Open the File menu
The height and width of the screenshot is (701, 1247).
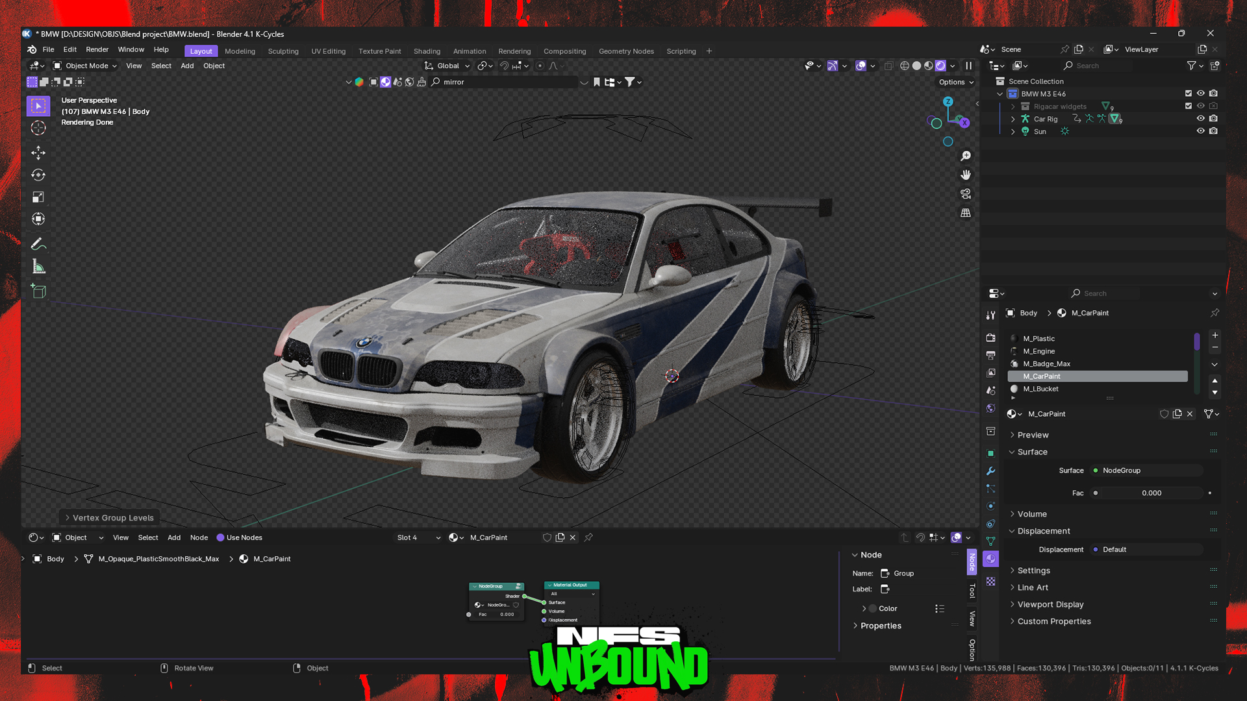(48, 49)
